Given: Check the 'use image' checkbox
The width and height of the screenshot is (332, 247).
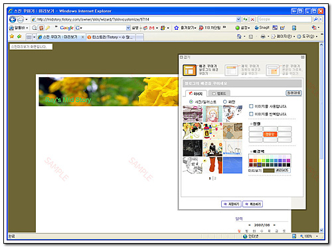Looking at the screenshot, I should coord(251,106).
